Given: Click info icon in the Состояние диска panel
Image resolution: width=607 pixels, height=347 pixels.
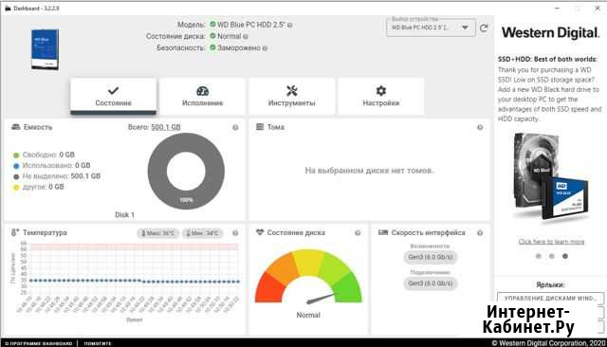Looking at the screenshot, I should click(358, 233).
